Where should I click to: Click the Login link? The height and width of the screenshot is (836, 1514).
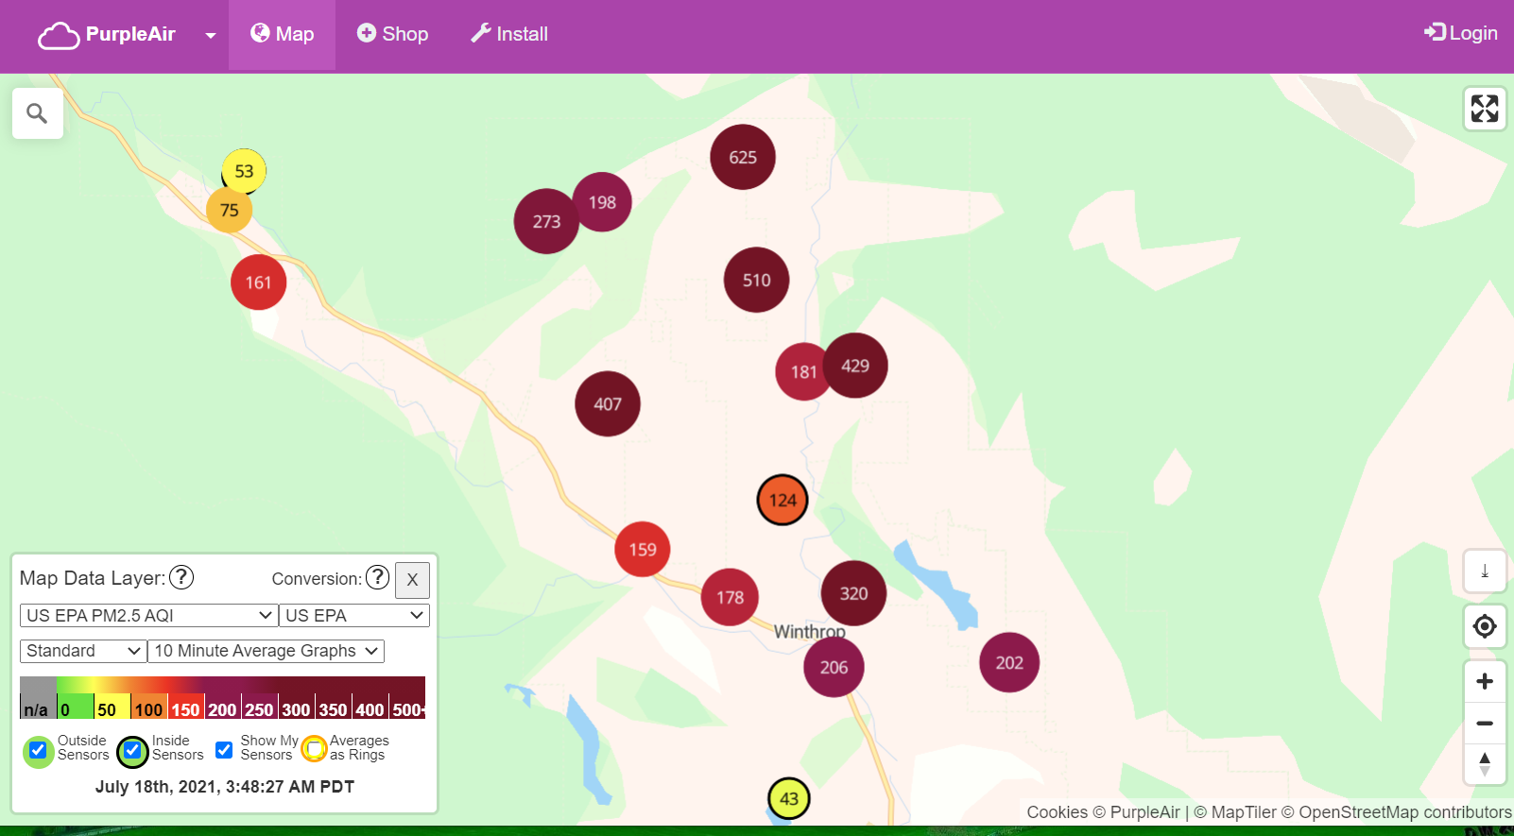click(1461, 33)
